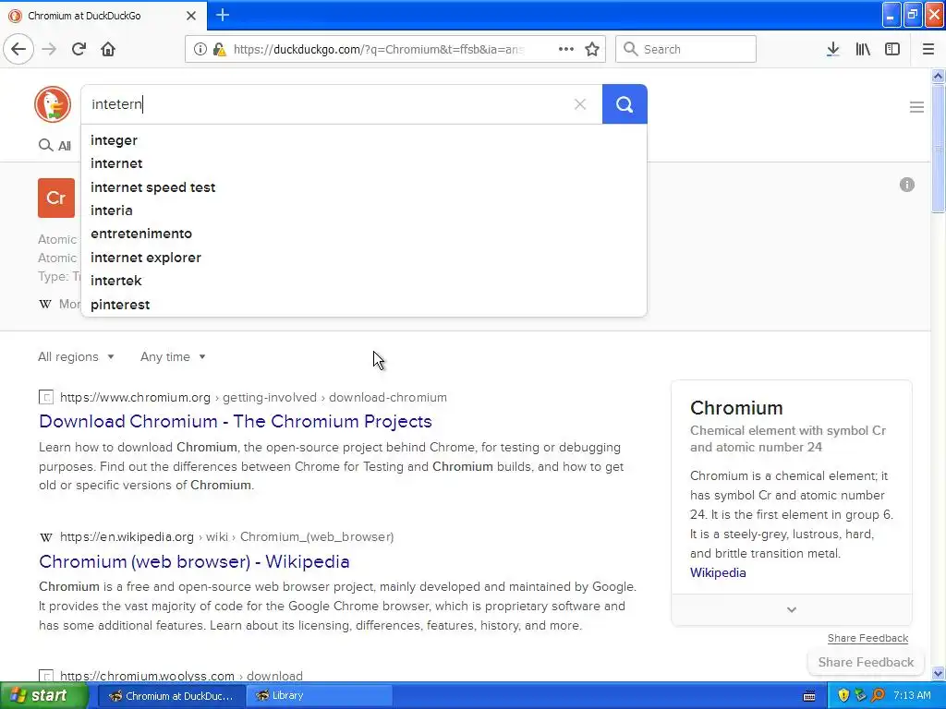Choose 'internet speed test' suggestion
The height and width of the screenshot is (709, 946).
coord(363,187)
